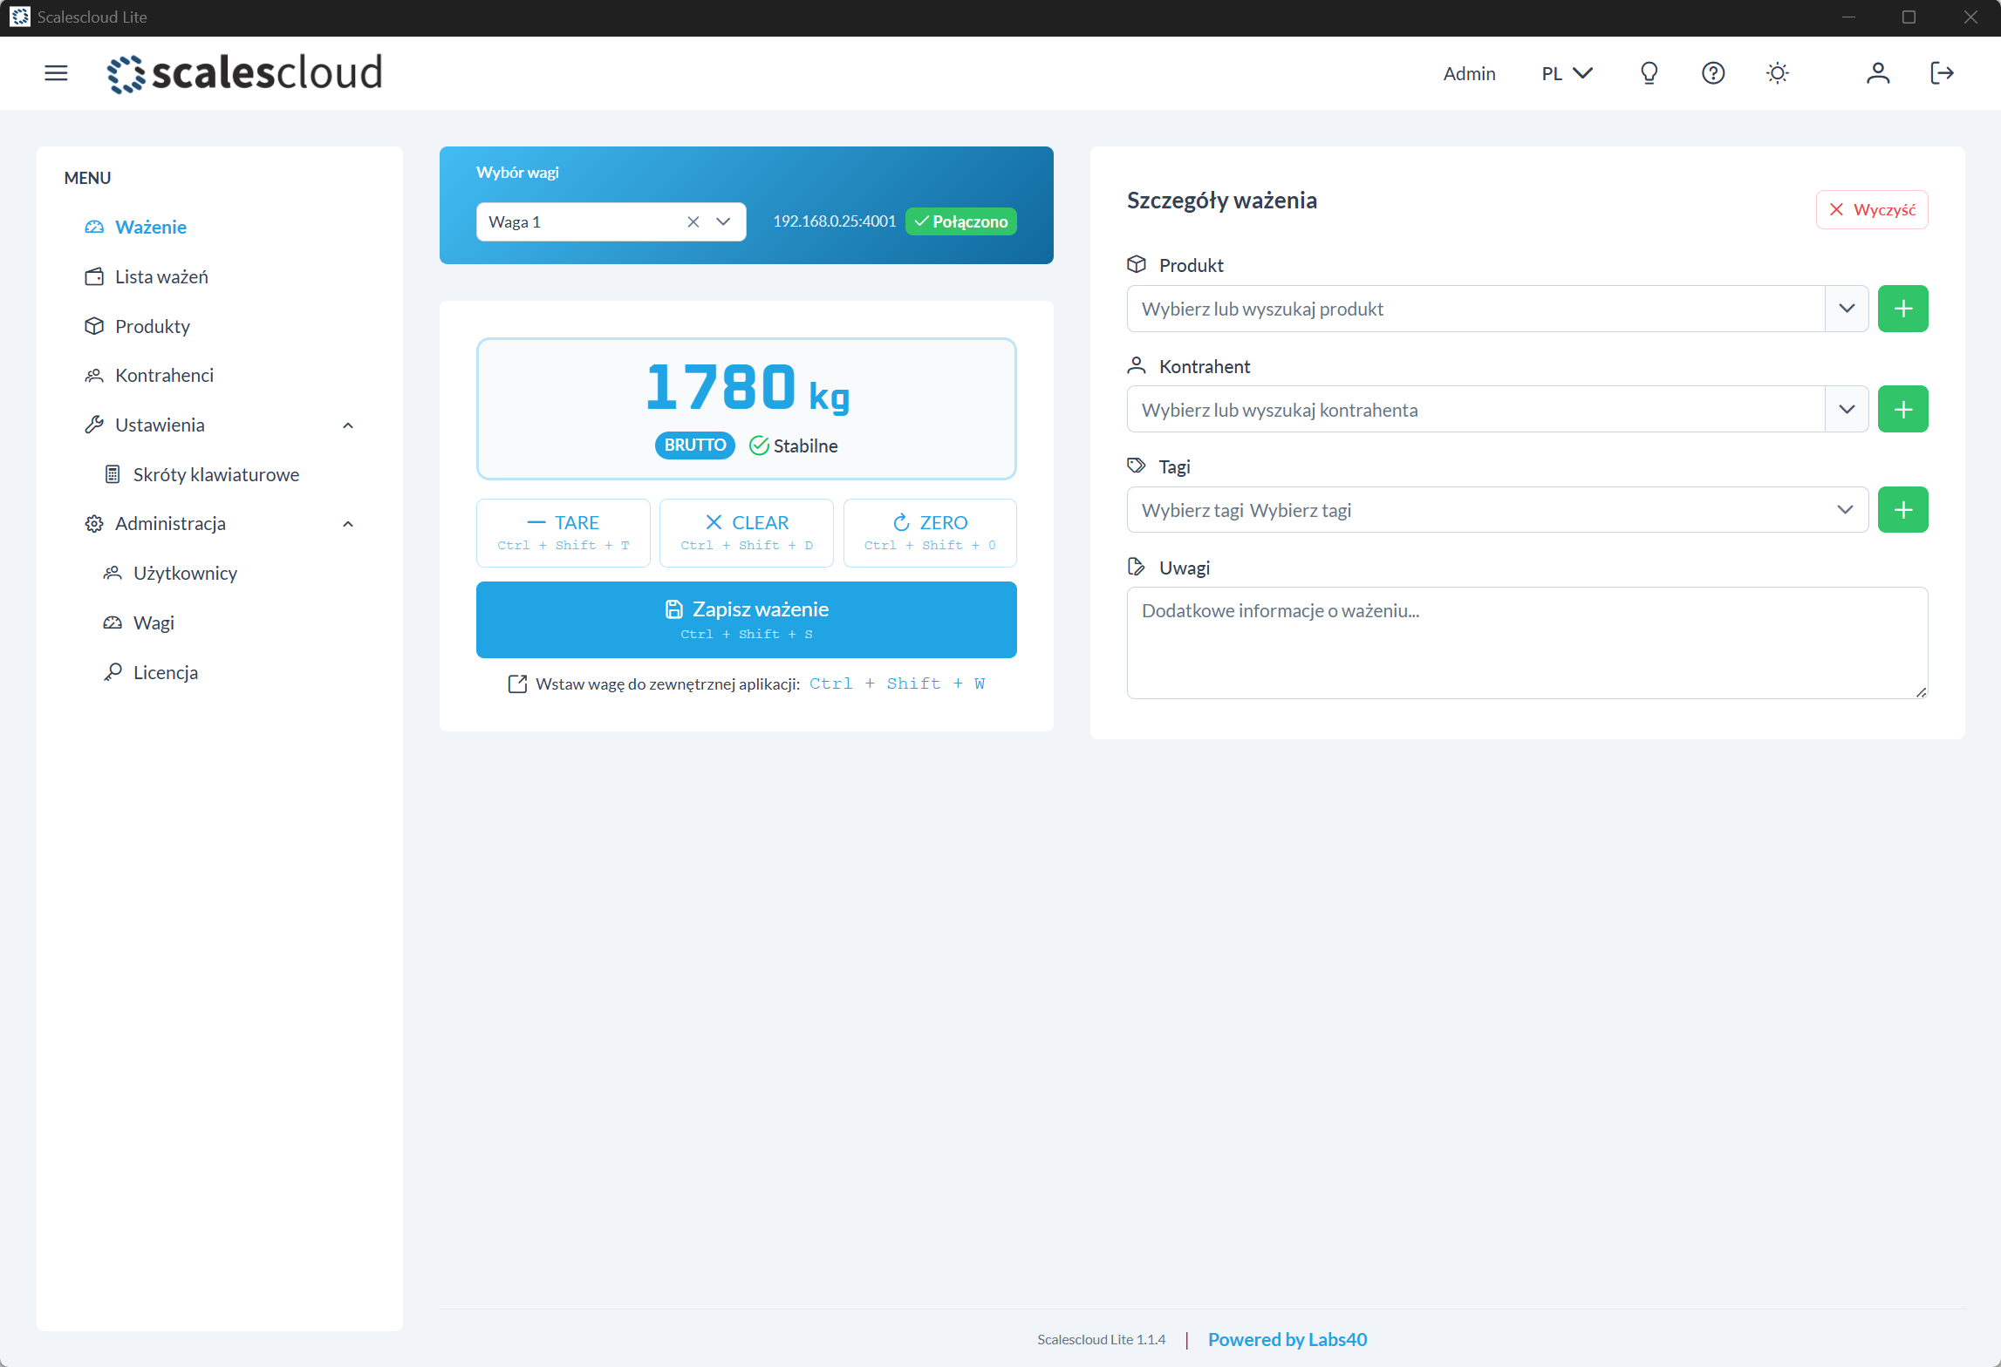Toggle the light/dark theme sun icon
This screenshot has width=2001, height=1367.
pos(1778,73)
